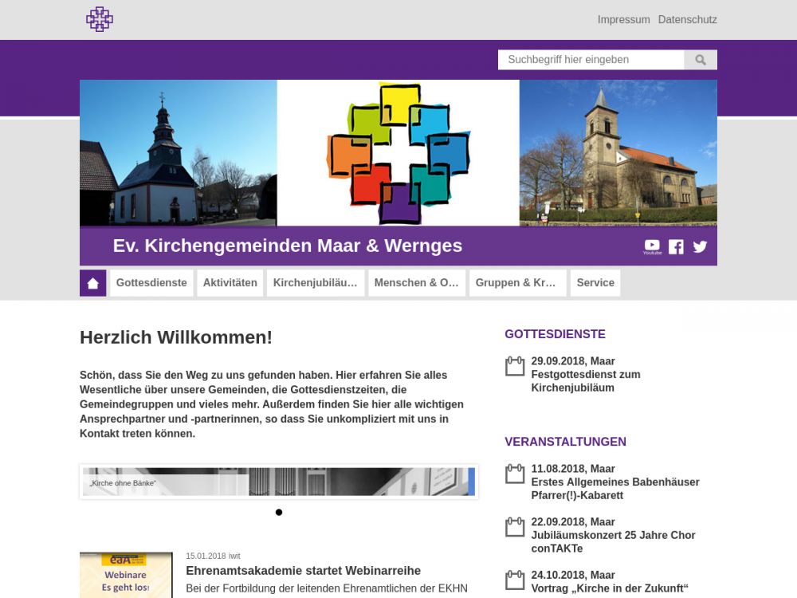The image size is (797, 598).
Task: Expand the Kirchenjubiläum navigation item
Action: tap(316, 283)
